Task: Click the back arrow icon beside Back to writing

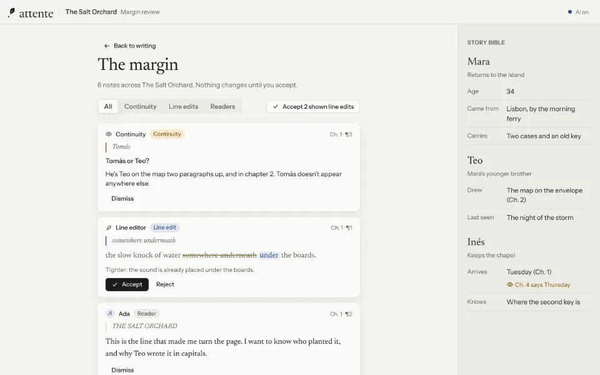Action: point(107,46)
